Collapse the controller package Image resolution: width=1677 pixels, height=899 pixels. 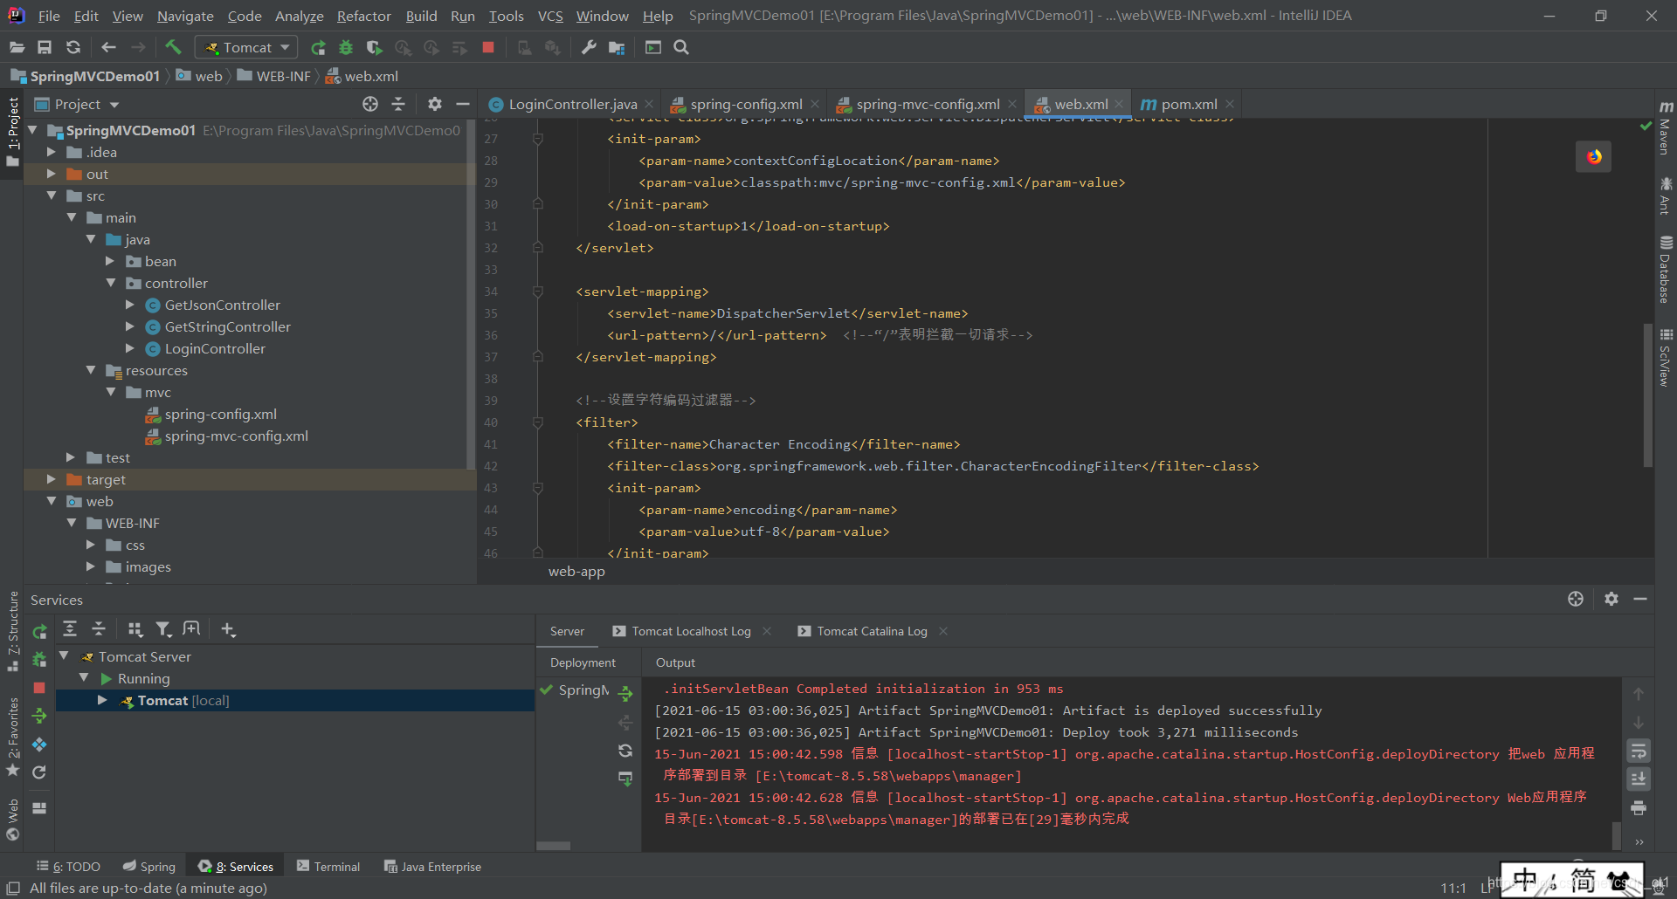tap(110, 283)
